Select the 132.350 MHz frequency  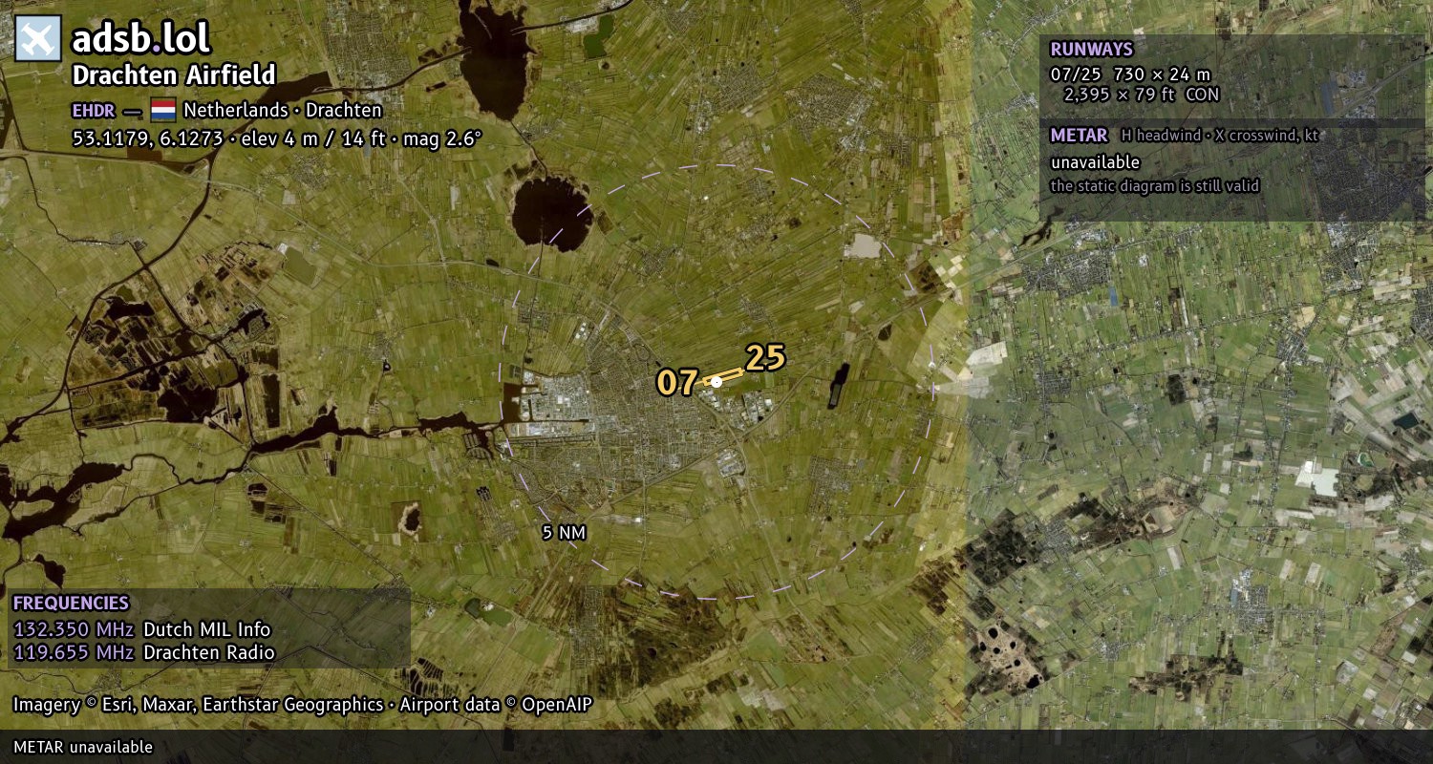click(74, 629)
